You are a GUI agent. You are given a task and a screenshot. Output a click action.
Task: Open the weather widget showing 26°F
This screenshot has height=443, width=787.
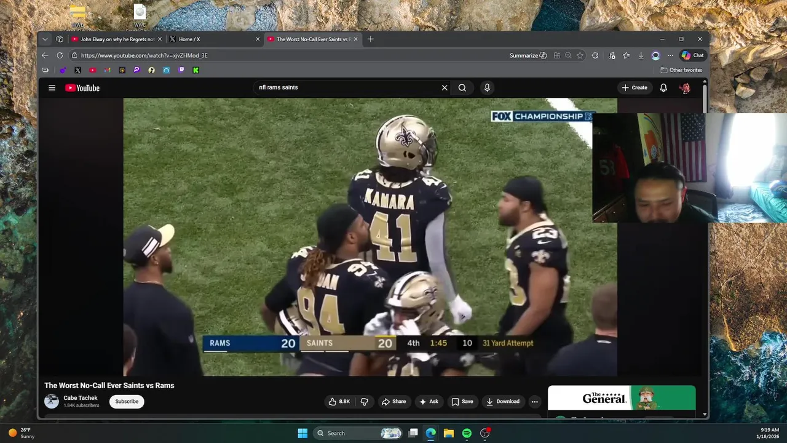coord(22,433)
